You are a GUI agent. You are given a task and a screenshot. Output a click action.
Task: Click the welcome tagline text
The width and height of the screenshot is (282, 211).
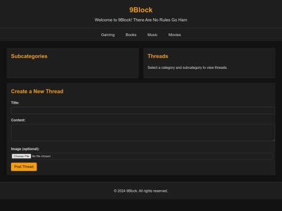(141, 20)
